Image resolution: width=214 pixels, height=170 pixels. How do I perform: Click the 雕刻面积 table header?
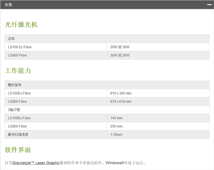click(107, 85)
